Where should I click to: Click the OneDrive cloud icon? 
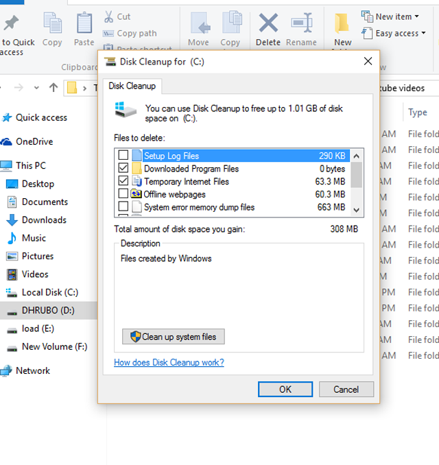tap(6, 142)
